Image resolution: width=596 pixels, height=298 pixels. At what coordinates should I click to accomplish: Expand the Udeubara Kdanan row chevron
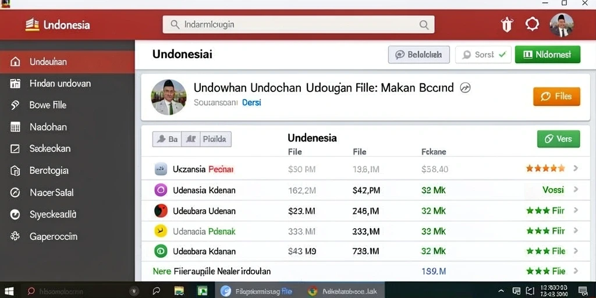pyautogui.click(x=576, y=251)
